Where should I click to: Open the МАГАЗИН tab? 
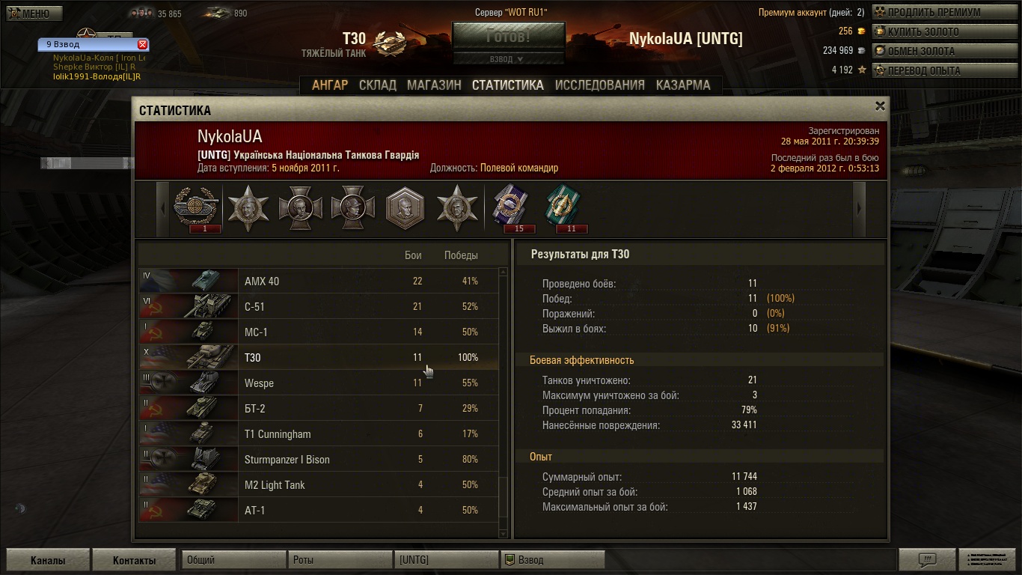[434, 85]
